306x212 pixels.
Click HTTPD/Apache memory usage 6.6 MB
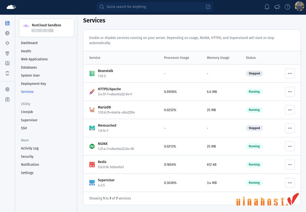pyautogui.click(x=212, y=91)
